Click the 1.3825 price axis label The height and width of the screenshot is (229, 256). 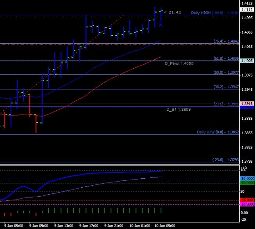point(247,147)
